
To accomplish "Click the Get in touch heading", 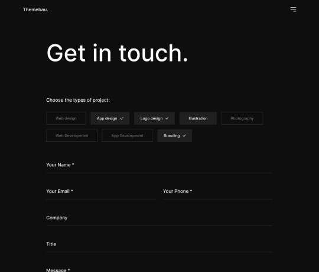I will pyautogui.click(x=118, y=53).
